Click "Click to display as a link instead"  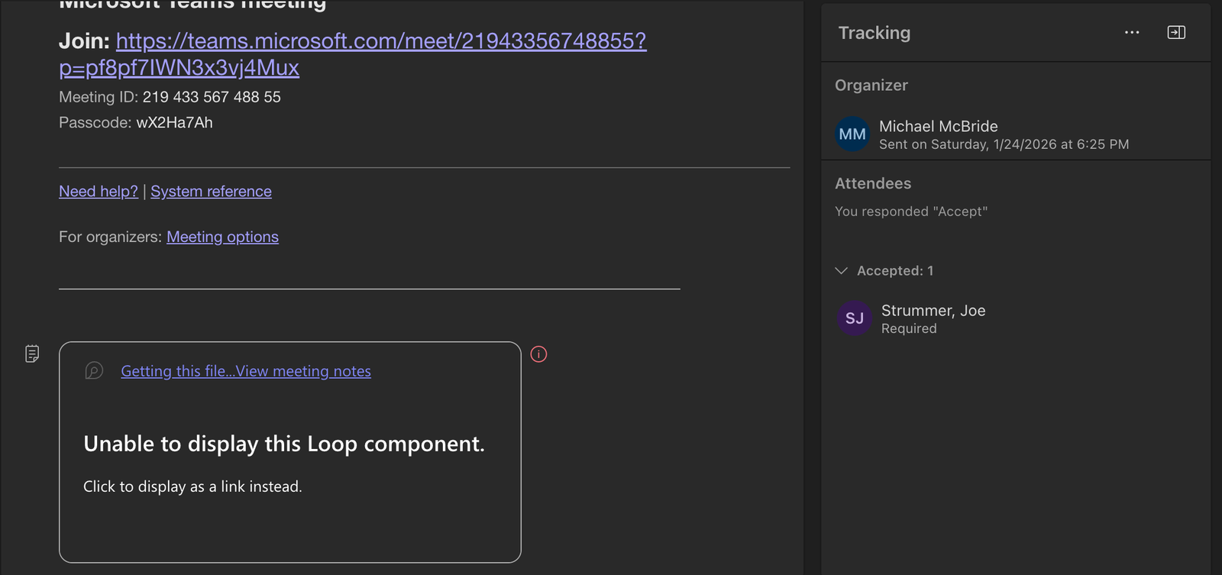tap(192, 487)
